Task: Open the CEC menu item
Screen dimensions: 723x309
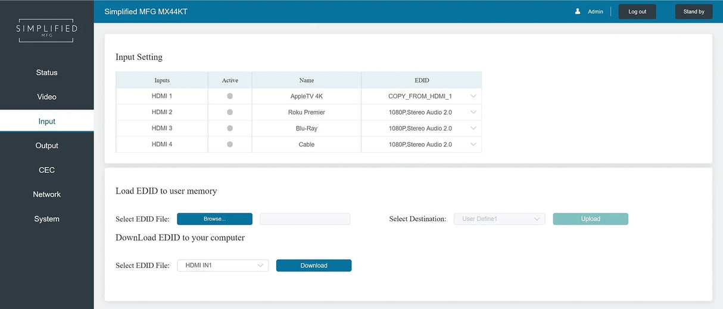Action: (x=46, y=170)
